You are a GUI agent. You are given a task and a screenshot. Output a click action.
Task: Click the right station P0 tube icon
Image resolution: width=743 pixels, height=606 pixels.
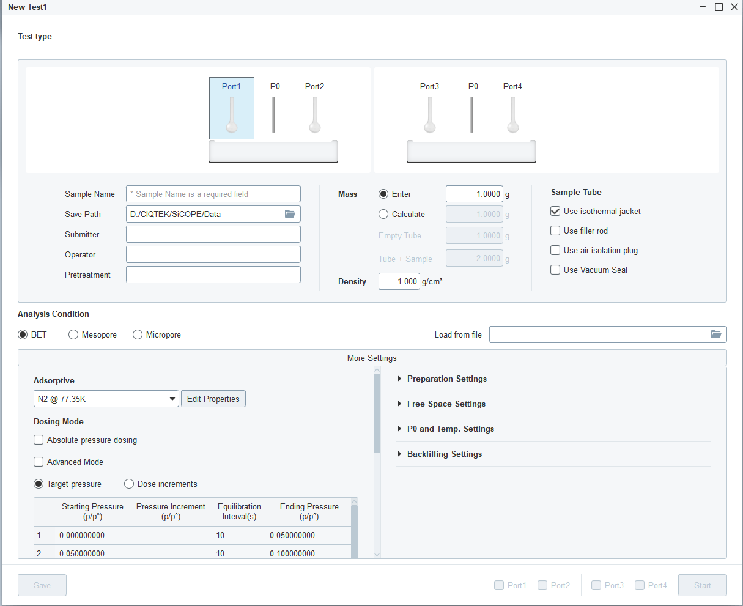[471, 115]
